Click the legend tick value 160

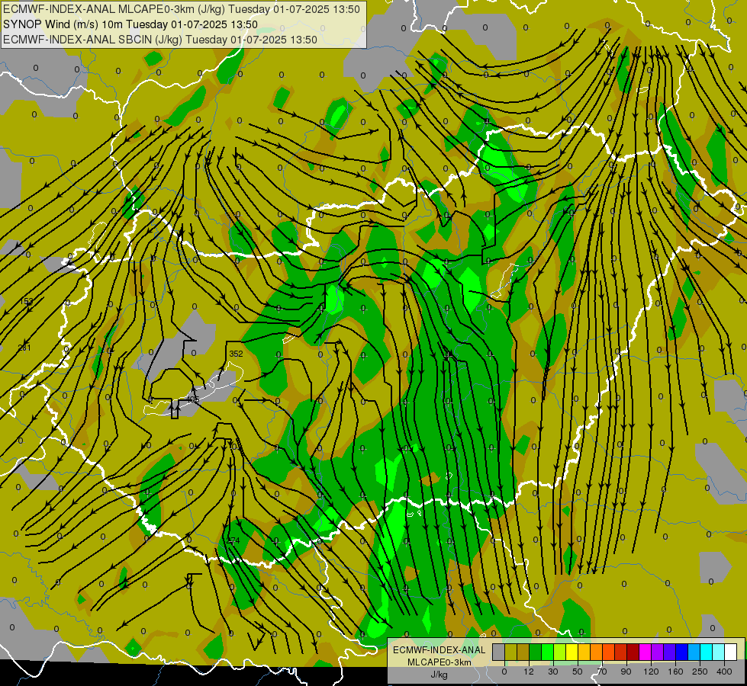click(675, 672)
